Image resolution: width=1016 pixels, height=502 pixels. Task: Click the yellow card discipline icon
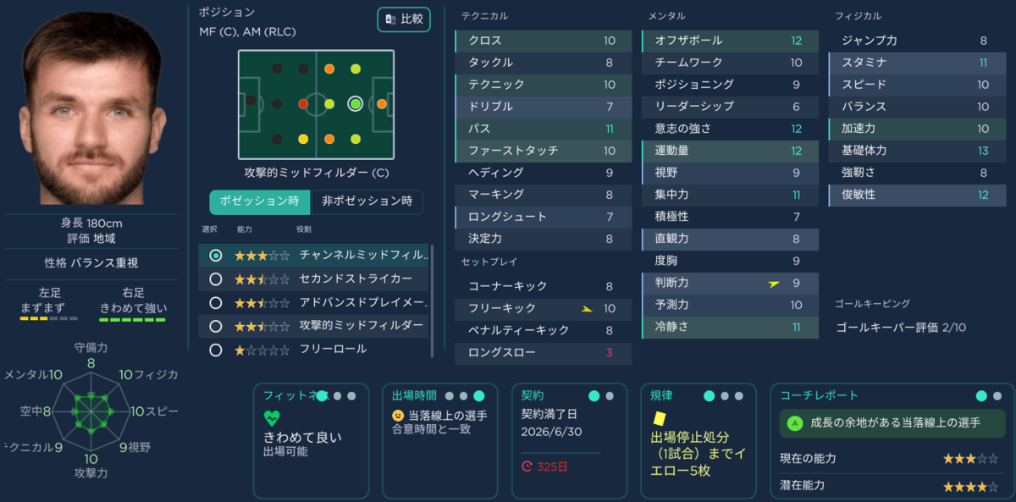pyautogui.click(x=658, y=418)
